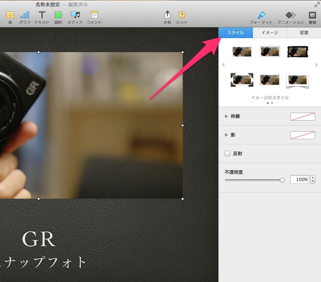Enter full screen with the corner arrows icon
The image size is (321, 282).
[x=317, y=5]
